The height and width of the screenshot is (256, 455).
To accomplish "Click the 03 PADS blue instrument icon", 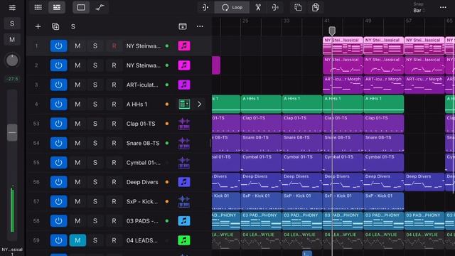I will [184, 221].
